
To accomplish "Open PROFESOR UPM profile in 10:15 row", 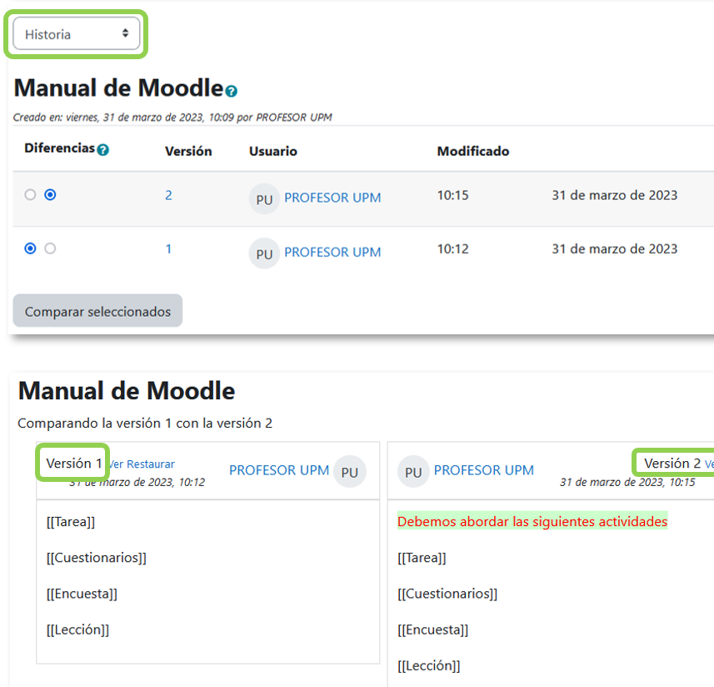I will (x=332, y=198).
